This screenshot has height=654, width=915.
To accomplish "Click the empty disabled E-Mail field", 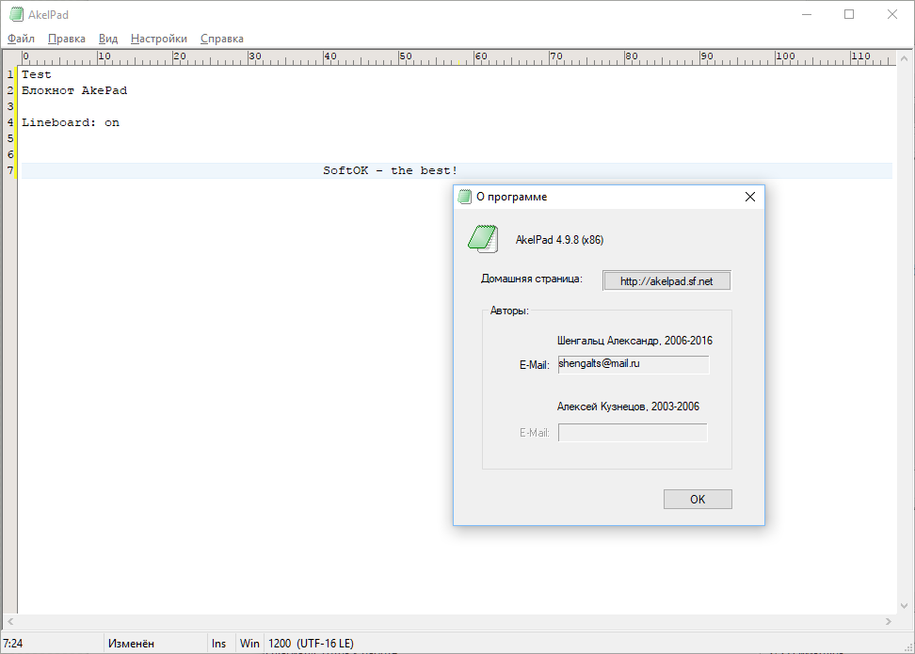I will click(633, 433).
